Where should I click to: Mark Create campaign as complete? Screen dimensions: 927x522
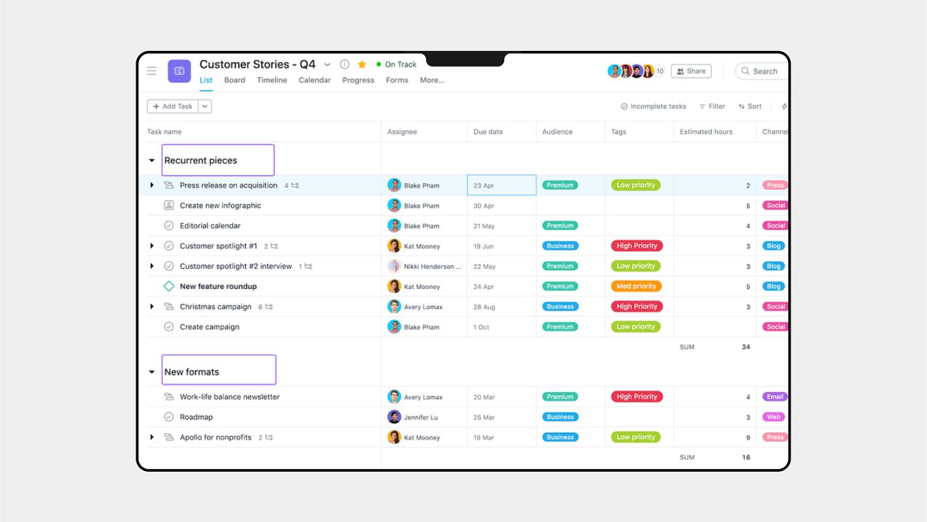[168, 326]
